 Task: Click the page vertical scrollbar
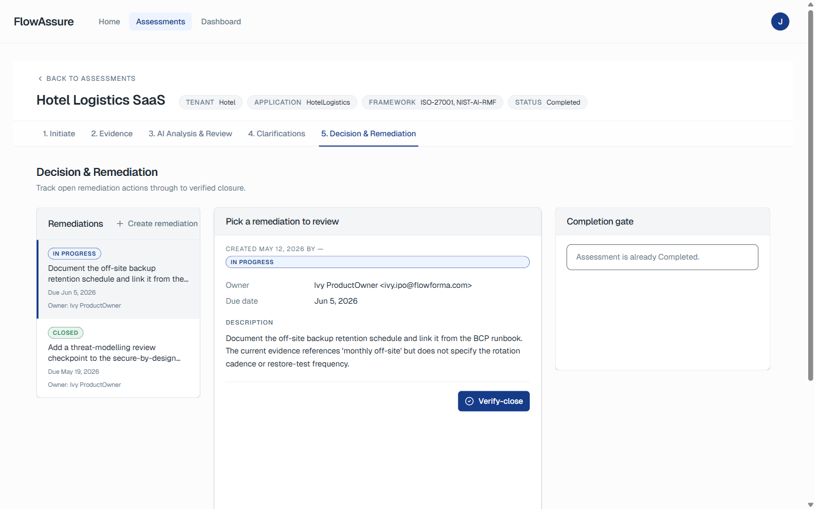coord(810,195)
